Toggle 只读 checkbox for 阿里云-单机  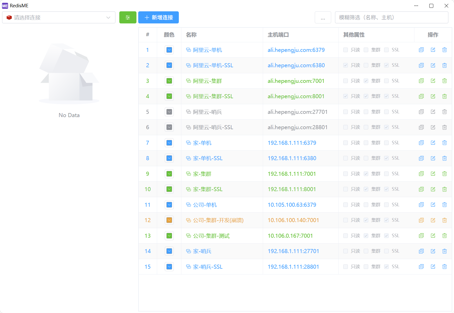pyautogui.click(x=346, y=50)
